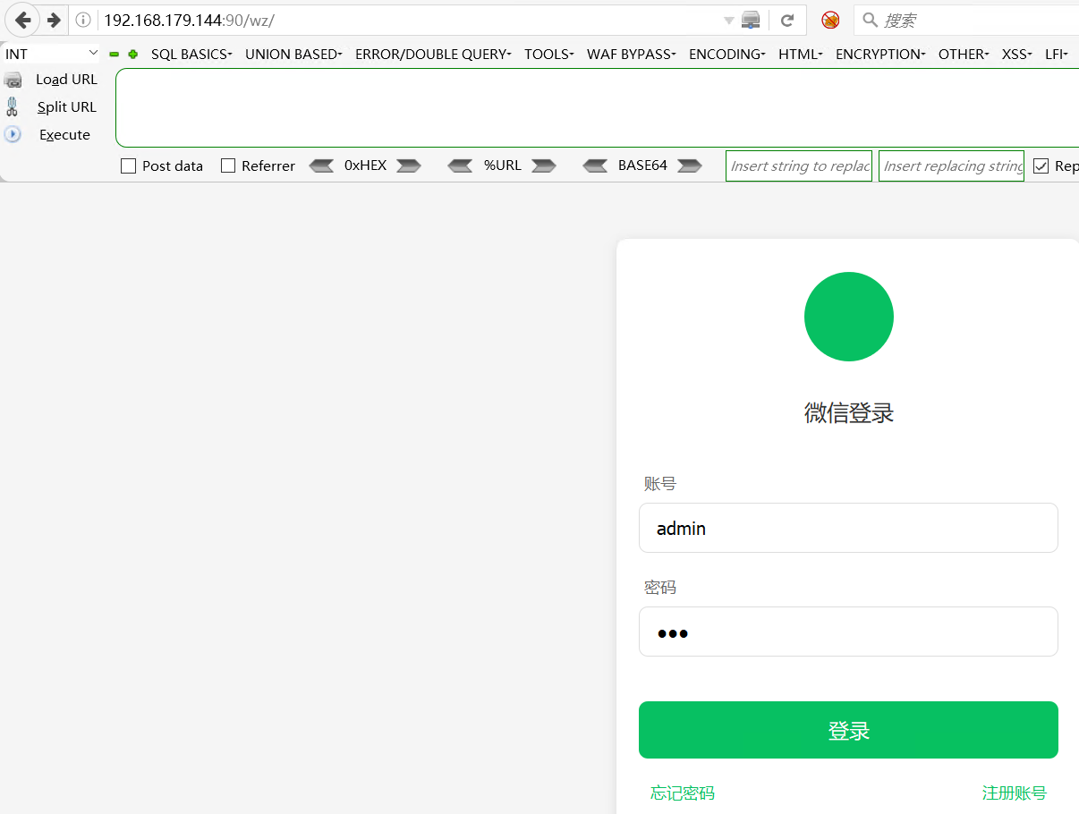
Task: Click the printer-like icon in the address bar
Action: 751,20
